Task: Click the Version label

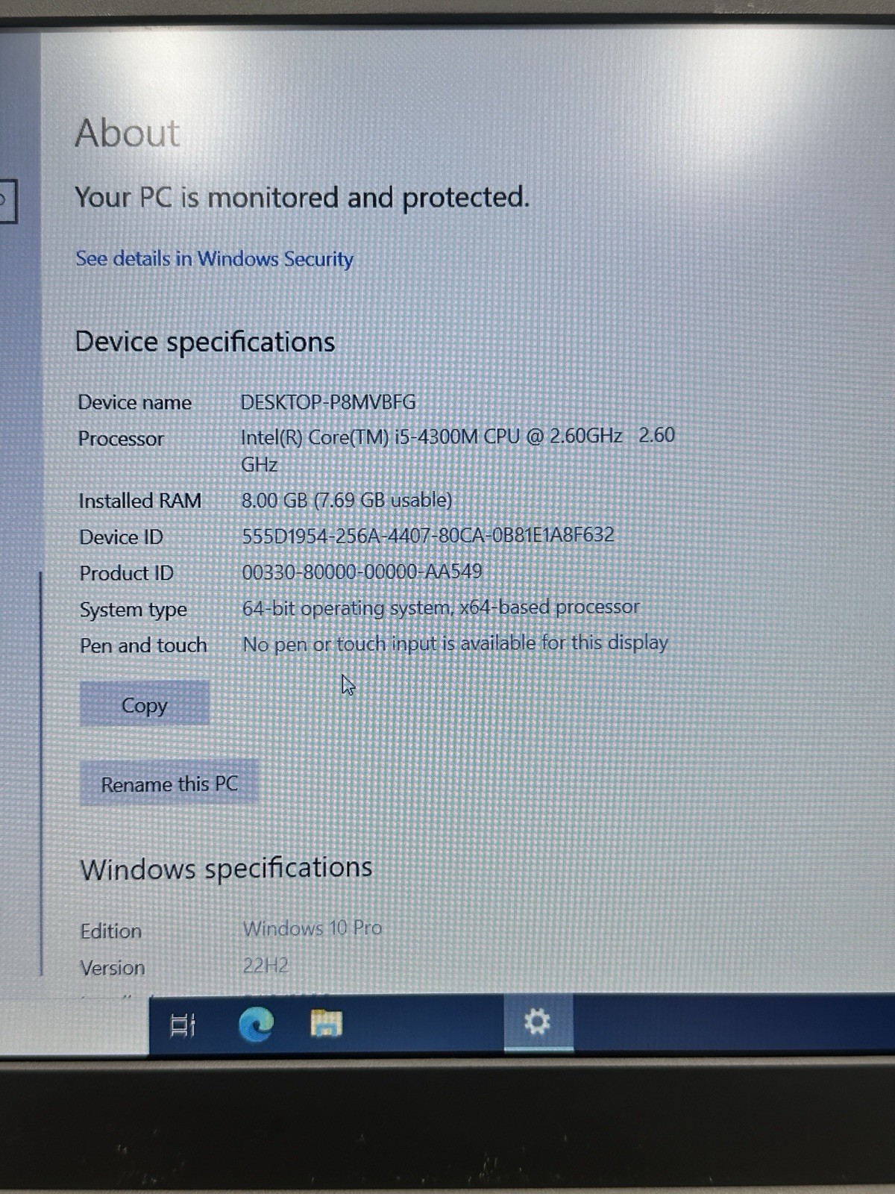Action: 113,968
